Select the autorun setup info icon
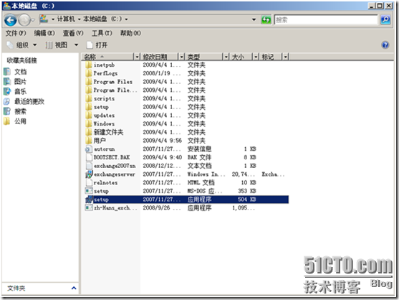This screenshot has height=300, width=399. pos(89,149)
